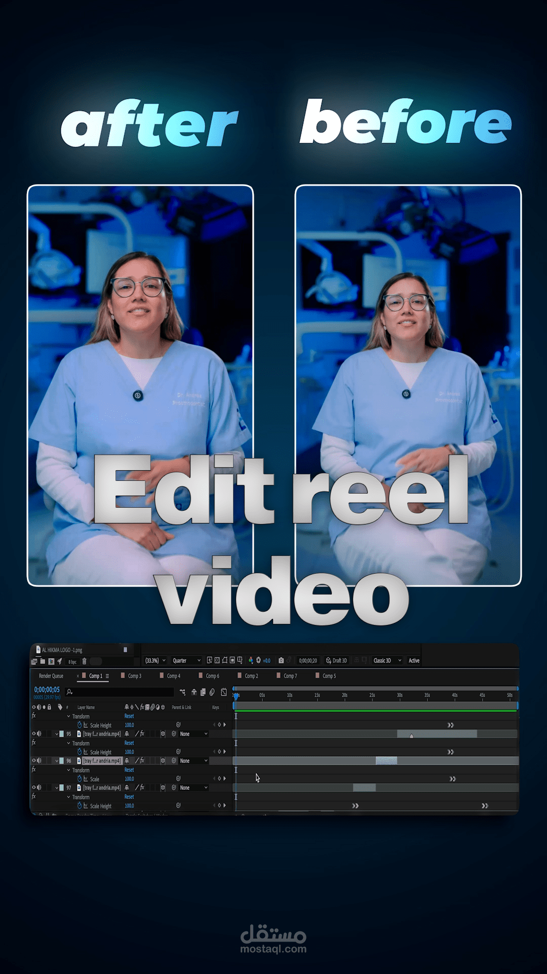547x974 pixels.
Task: Click the Fast Previews icon
Action: (x=209, y=660)
